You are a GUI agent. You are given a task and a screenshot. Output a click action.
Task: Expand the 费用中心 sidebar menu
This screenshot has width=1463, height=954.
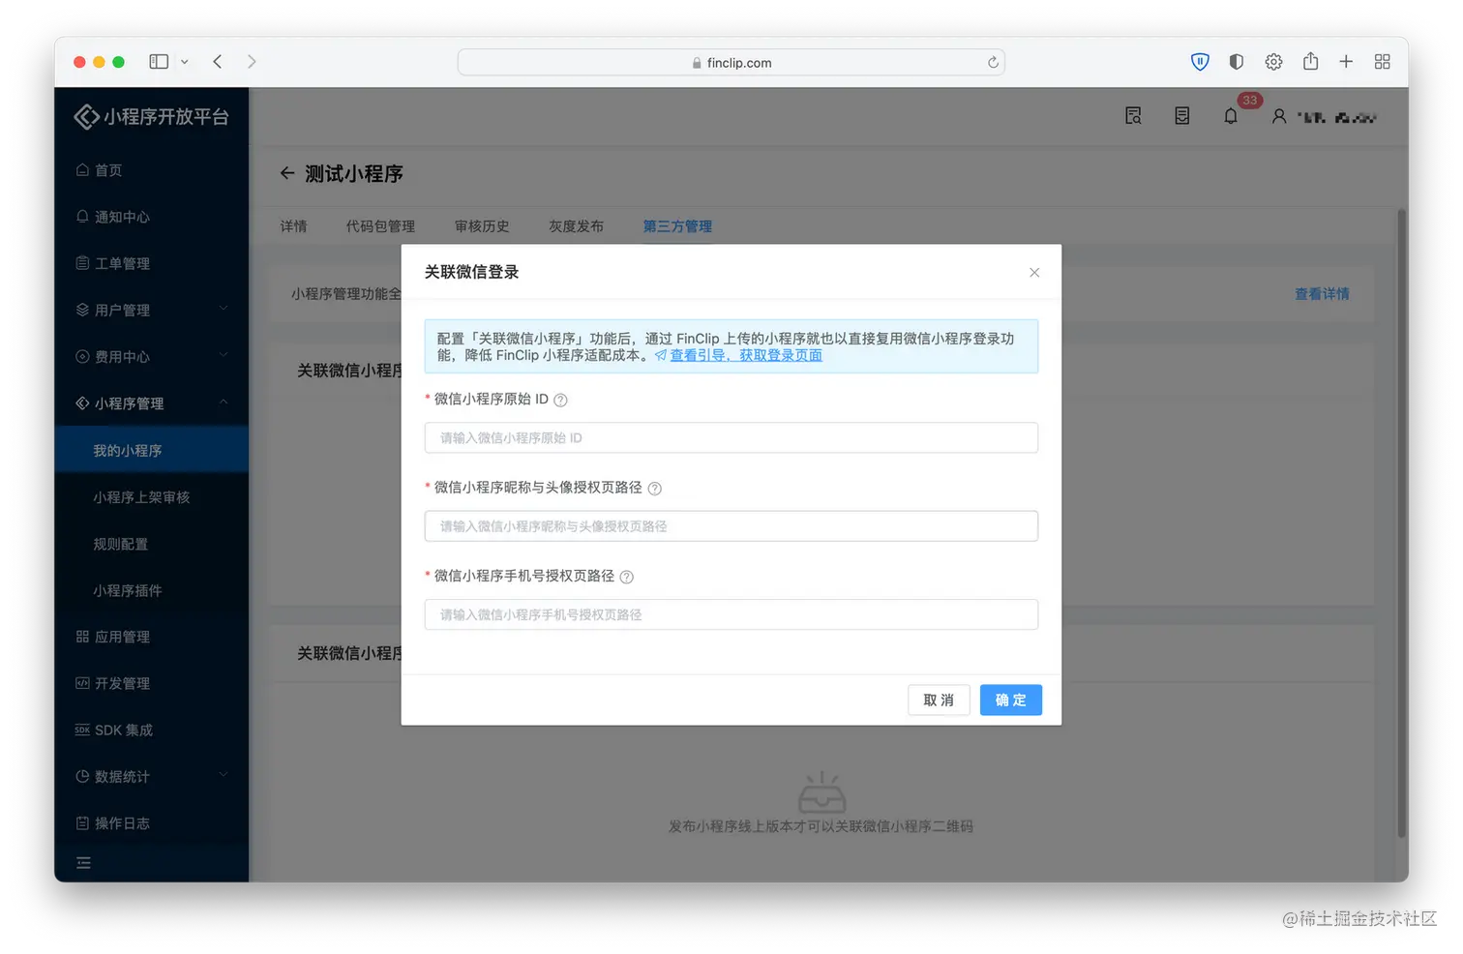[152, 356]
